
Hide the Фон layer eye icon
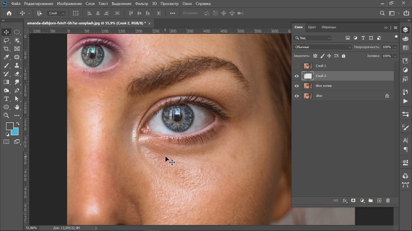click(x=296, y=96)
